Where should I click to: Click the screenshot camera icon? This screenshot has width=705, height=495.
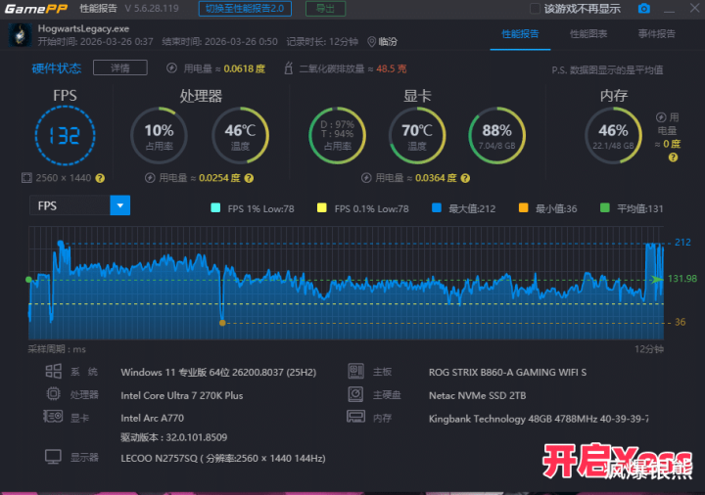pyautogui.click(x=644, y=9)
